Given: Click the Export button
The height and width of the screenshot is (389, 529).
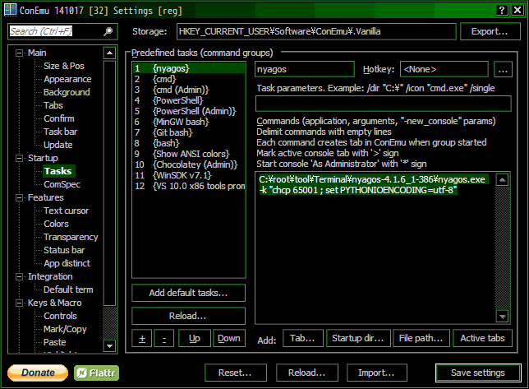Looking at the screenshot, I should (x=490, y=32).
